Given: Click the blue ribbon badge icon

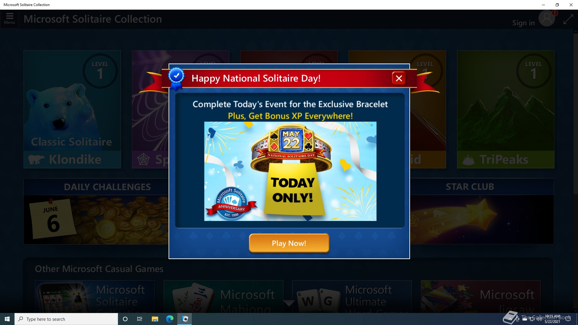Looking at the screenshot, I should coord(176,78).
